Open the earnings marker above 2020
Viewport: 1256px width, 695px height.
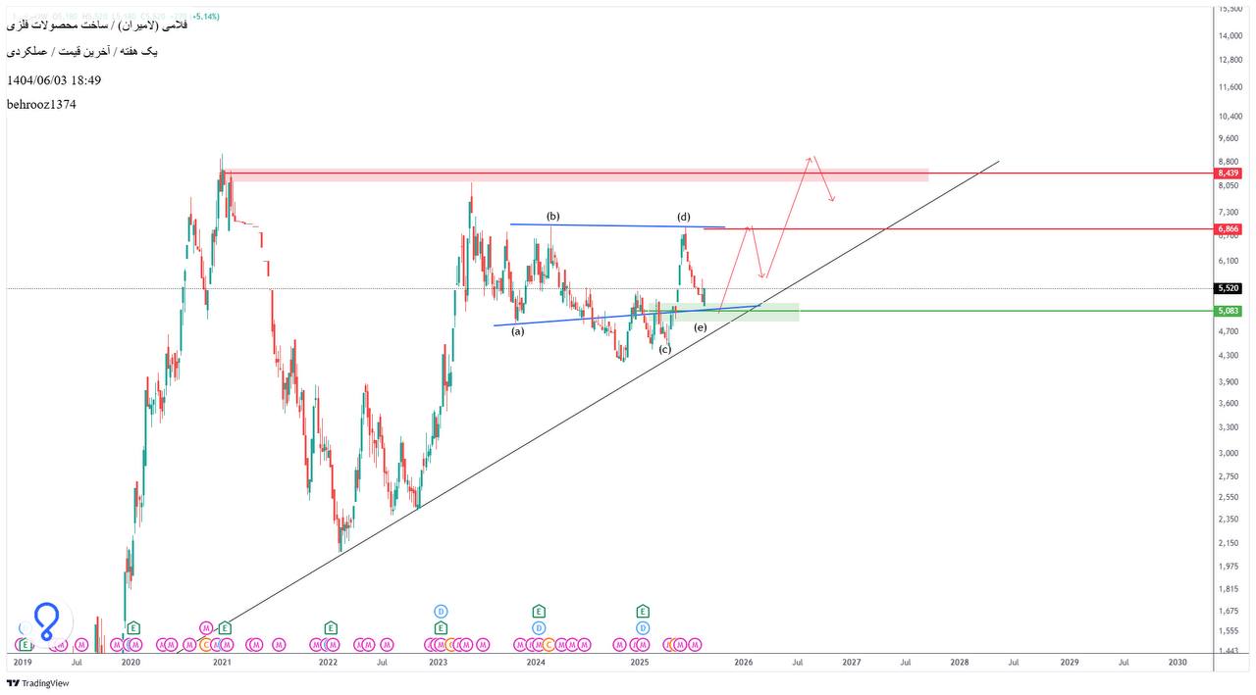pyautogui.click(x=133, y=627)
